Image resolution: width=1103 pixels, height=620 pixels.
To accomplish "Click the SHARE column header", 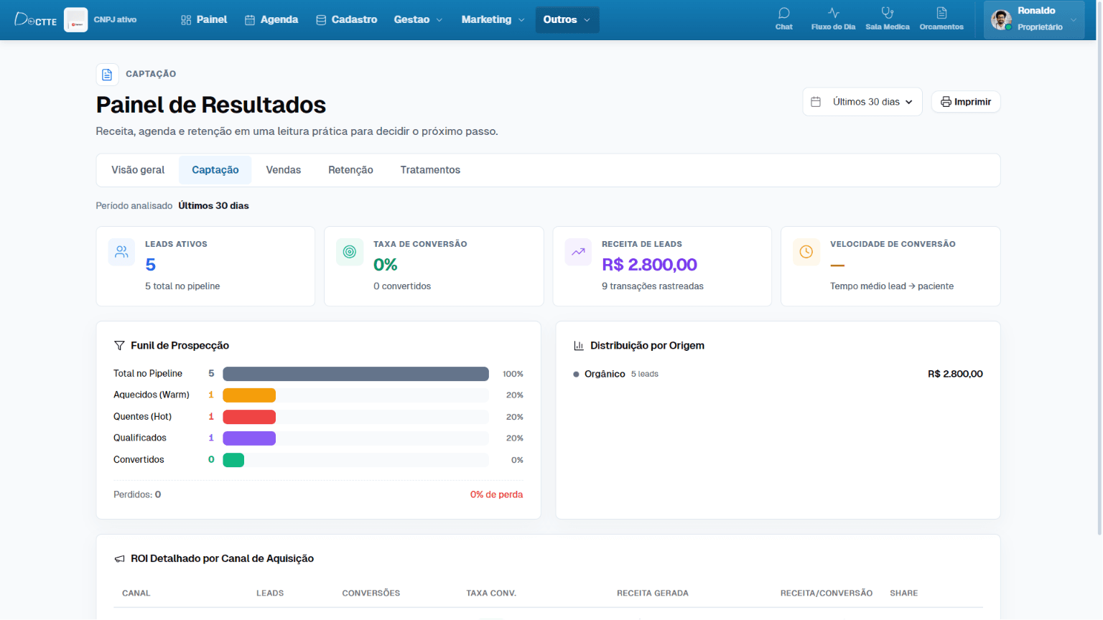I will click(x=904, y=593).
